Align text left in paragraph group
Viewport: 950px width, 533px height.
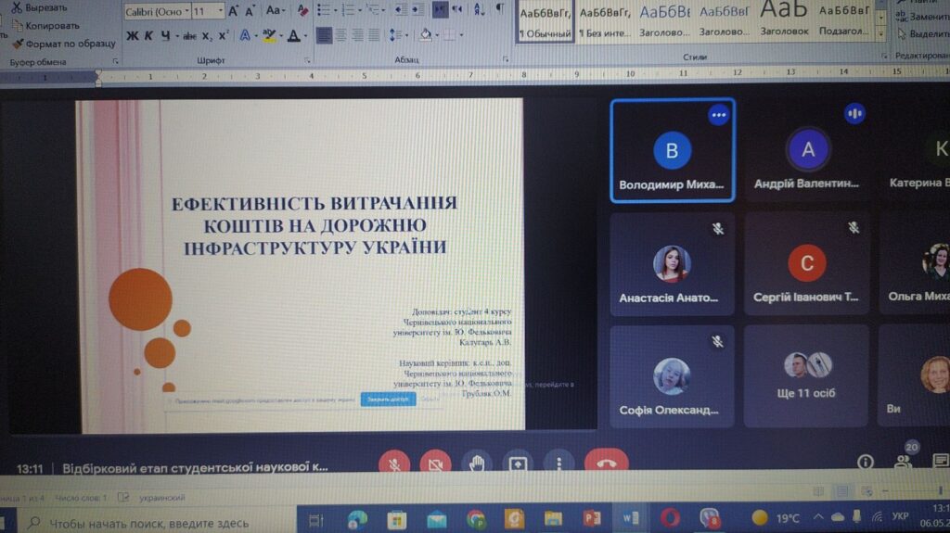tap(324, 35)
